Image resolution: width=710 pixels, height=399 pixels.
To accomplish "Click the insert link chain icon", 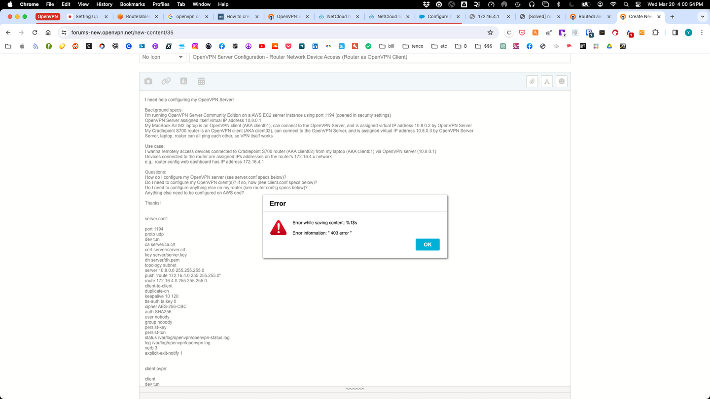I will 166,81.
